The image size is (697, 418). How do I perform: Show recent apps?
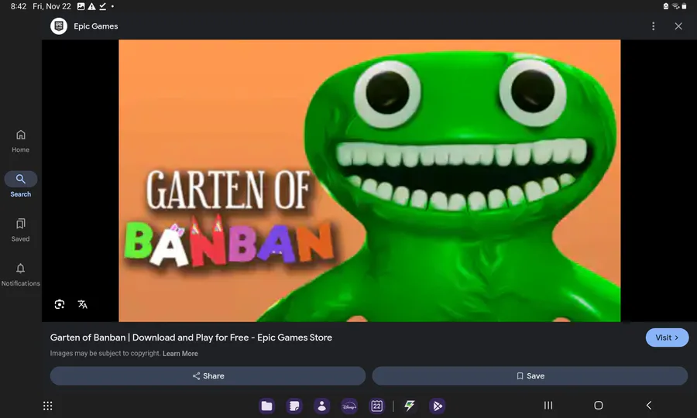tap(548, 405)
